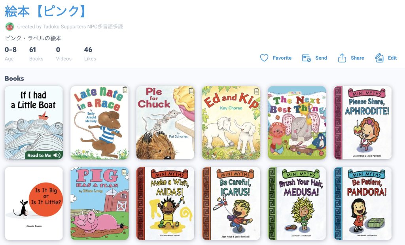Open Be Careful, Icarus! book
The image size is (405, 245).
(231, 204)
